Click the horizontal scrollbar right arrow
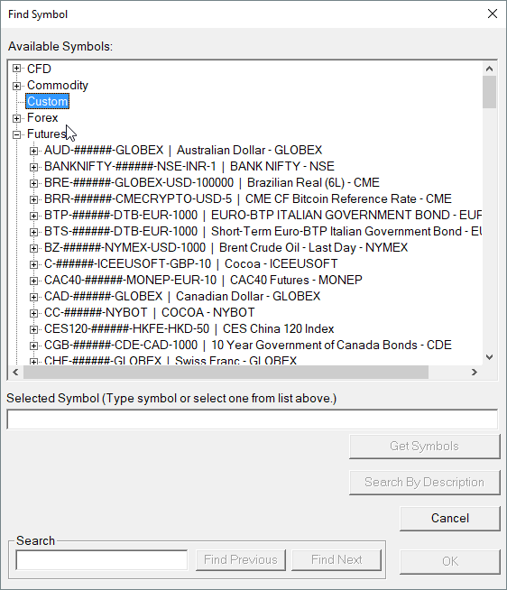Screen dimensions: 507x590 475,373
